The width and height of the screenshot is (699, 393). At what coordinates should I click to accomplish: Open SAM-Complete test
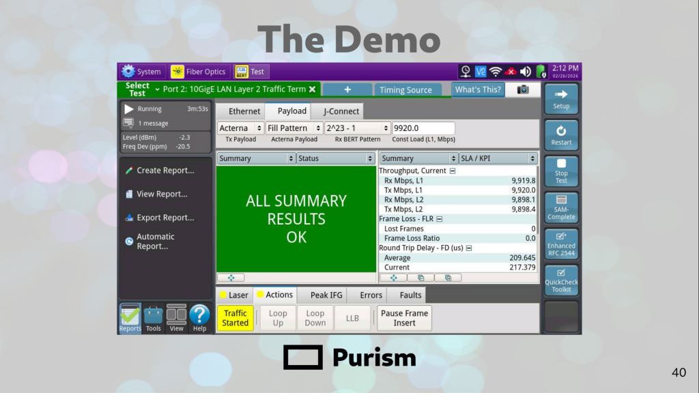(561, 207)
